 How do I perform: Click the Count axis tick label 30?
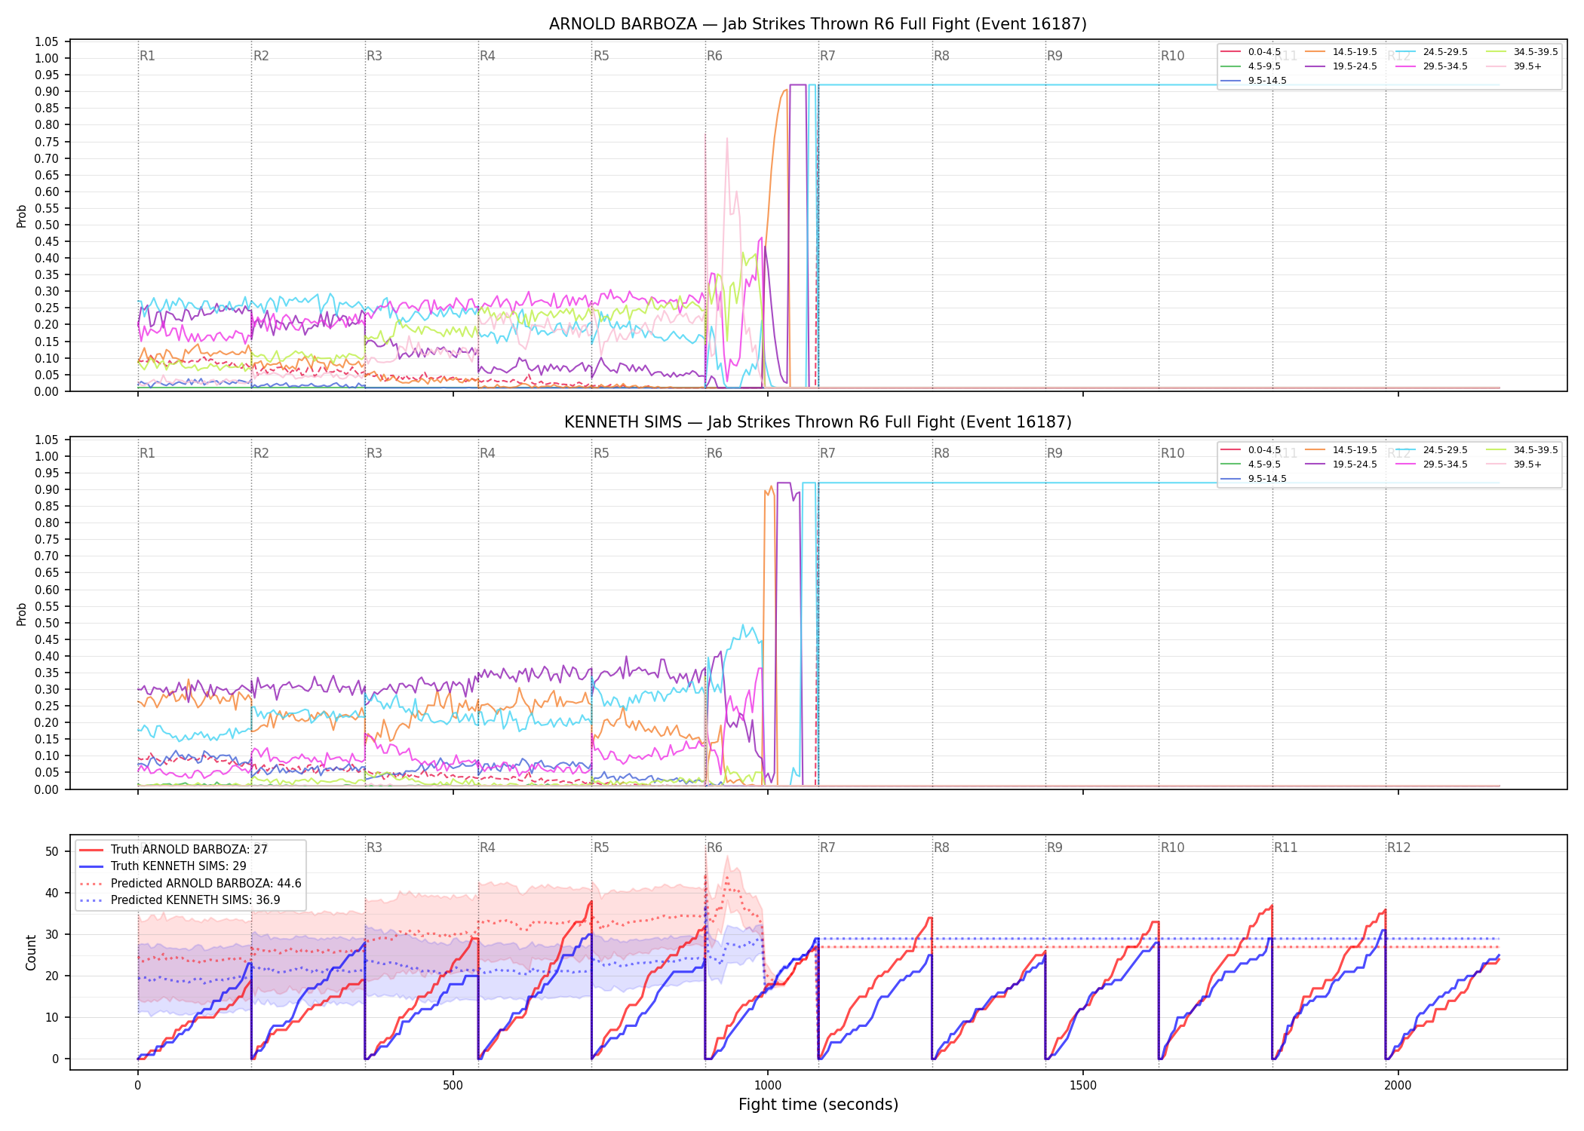tap(52, 934)
